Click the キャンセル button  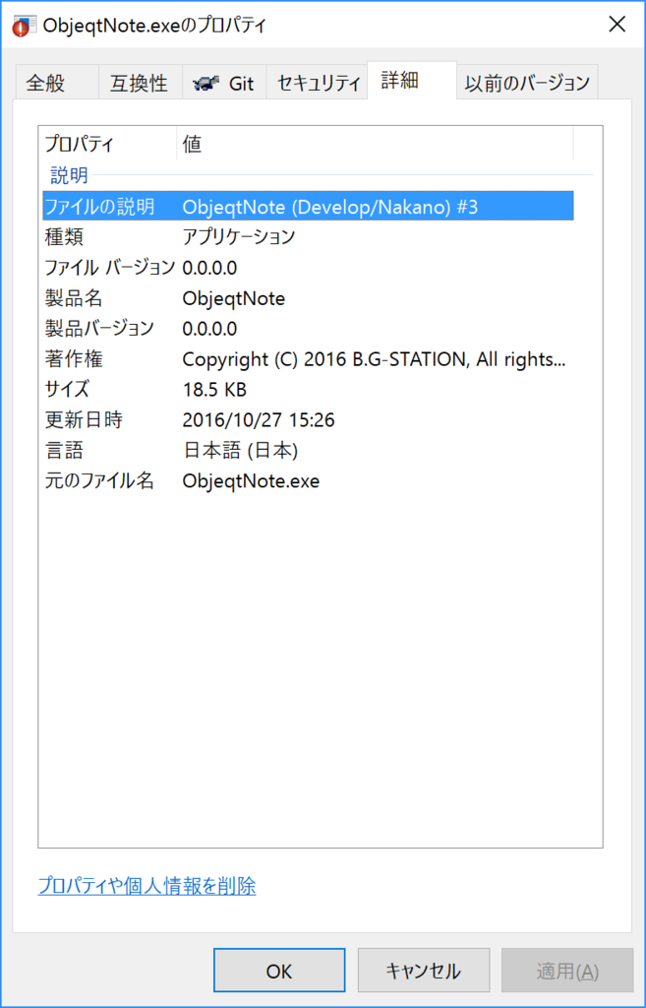pos(423,971)
